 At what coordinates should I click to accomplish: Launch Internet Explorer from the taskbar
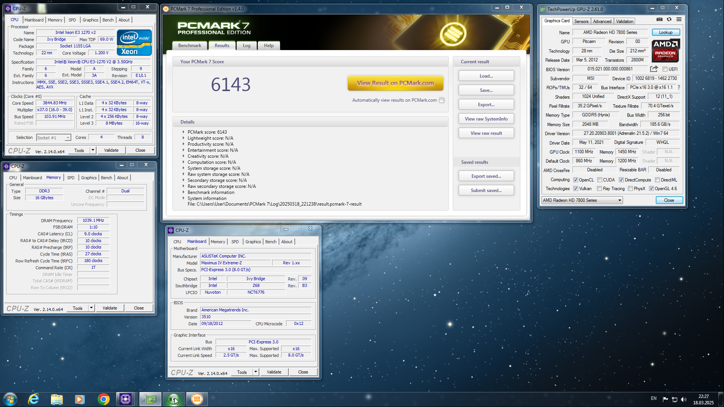34,399
